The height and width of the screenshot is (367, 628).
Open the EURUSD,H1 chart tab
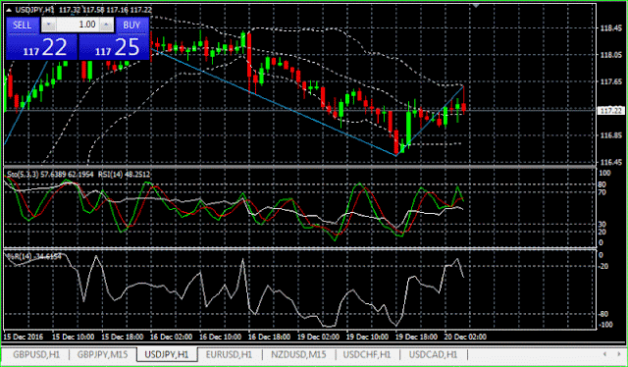point(229,354)
